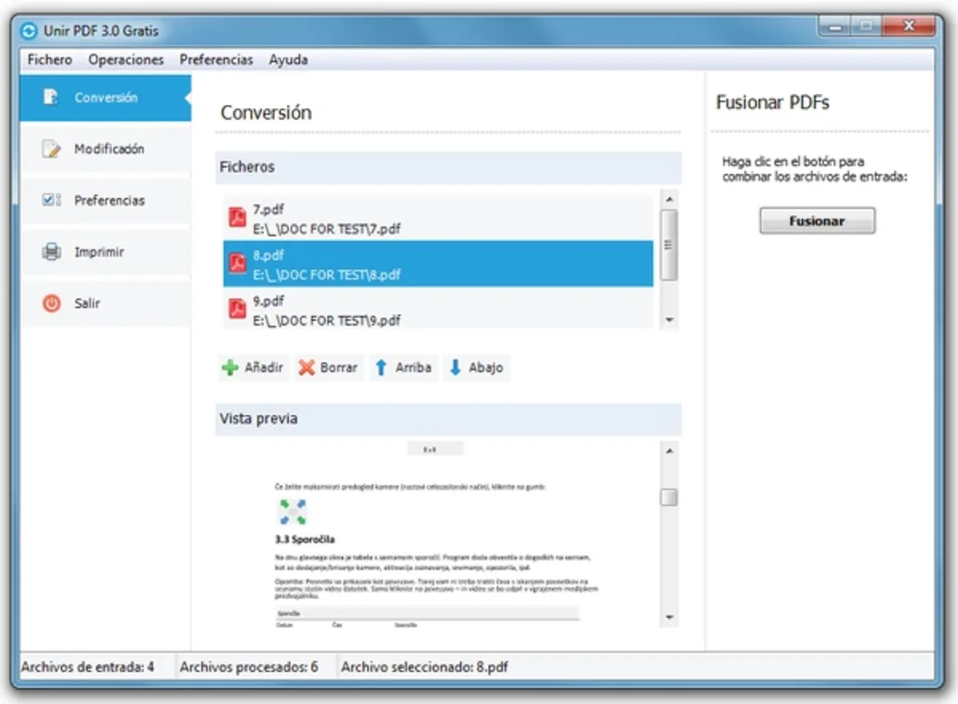Viewport: 958px width, 704px height.
Task: Move file up with Arriba arrow
Action: (381, 368)
